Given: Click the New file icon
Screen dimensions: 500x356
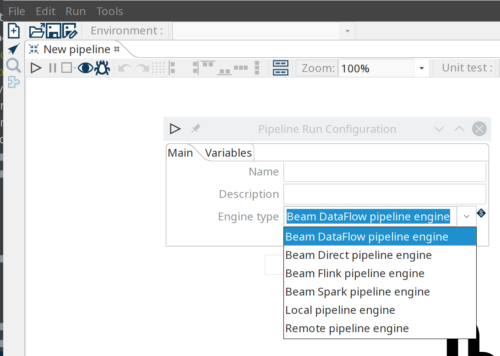Looking at the screenshot, I should (x=14, y=31).
